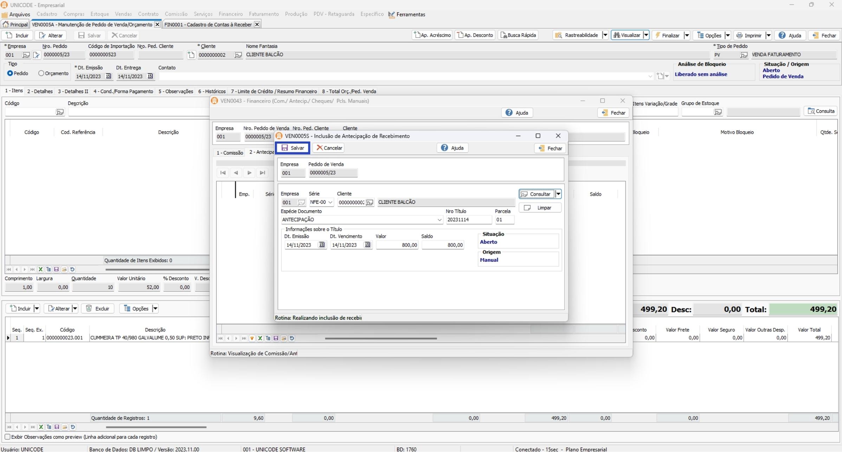The image size is (842, 452).
Task: Click the Empresa lookup icon in the antecipação dialog
Action: pyautogui.click(x=301, y=202)
